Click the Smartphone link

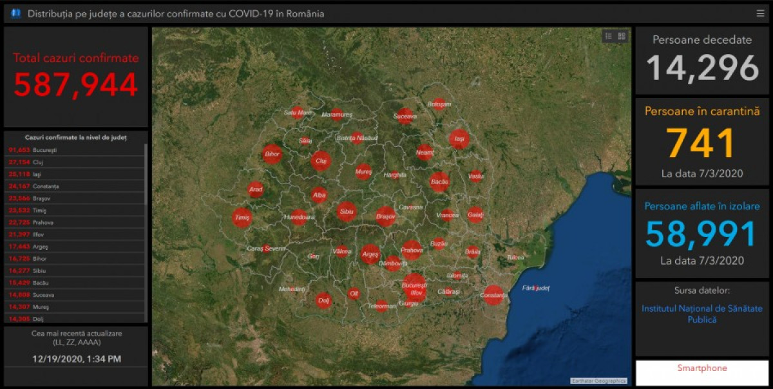tap(701, 368)
